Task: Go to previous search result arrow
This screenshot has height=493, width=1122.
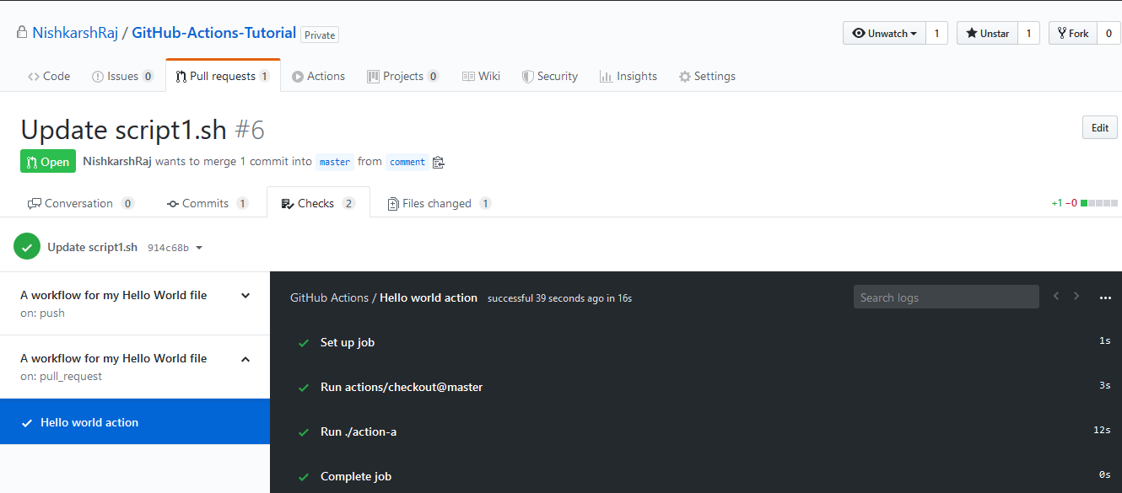Action: pos(1056,296)
